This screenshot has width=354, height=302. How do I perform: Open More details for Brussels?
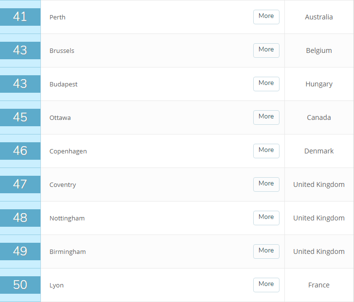coord(266,50)
